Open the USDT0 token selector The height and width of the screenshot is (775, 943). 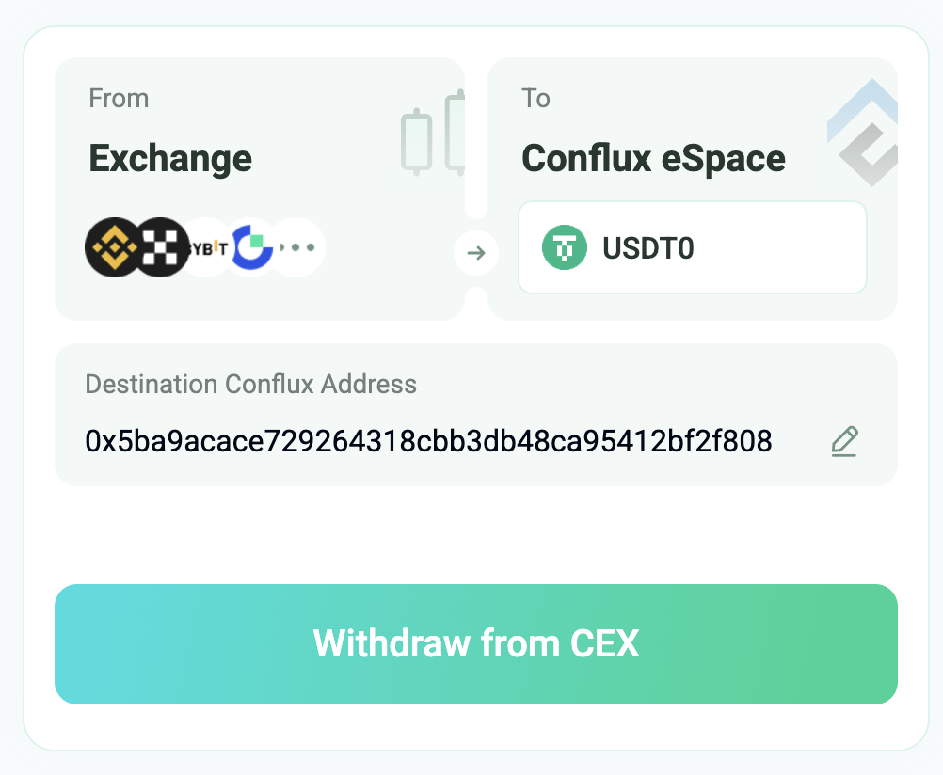pos(692,248)
